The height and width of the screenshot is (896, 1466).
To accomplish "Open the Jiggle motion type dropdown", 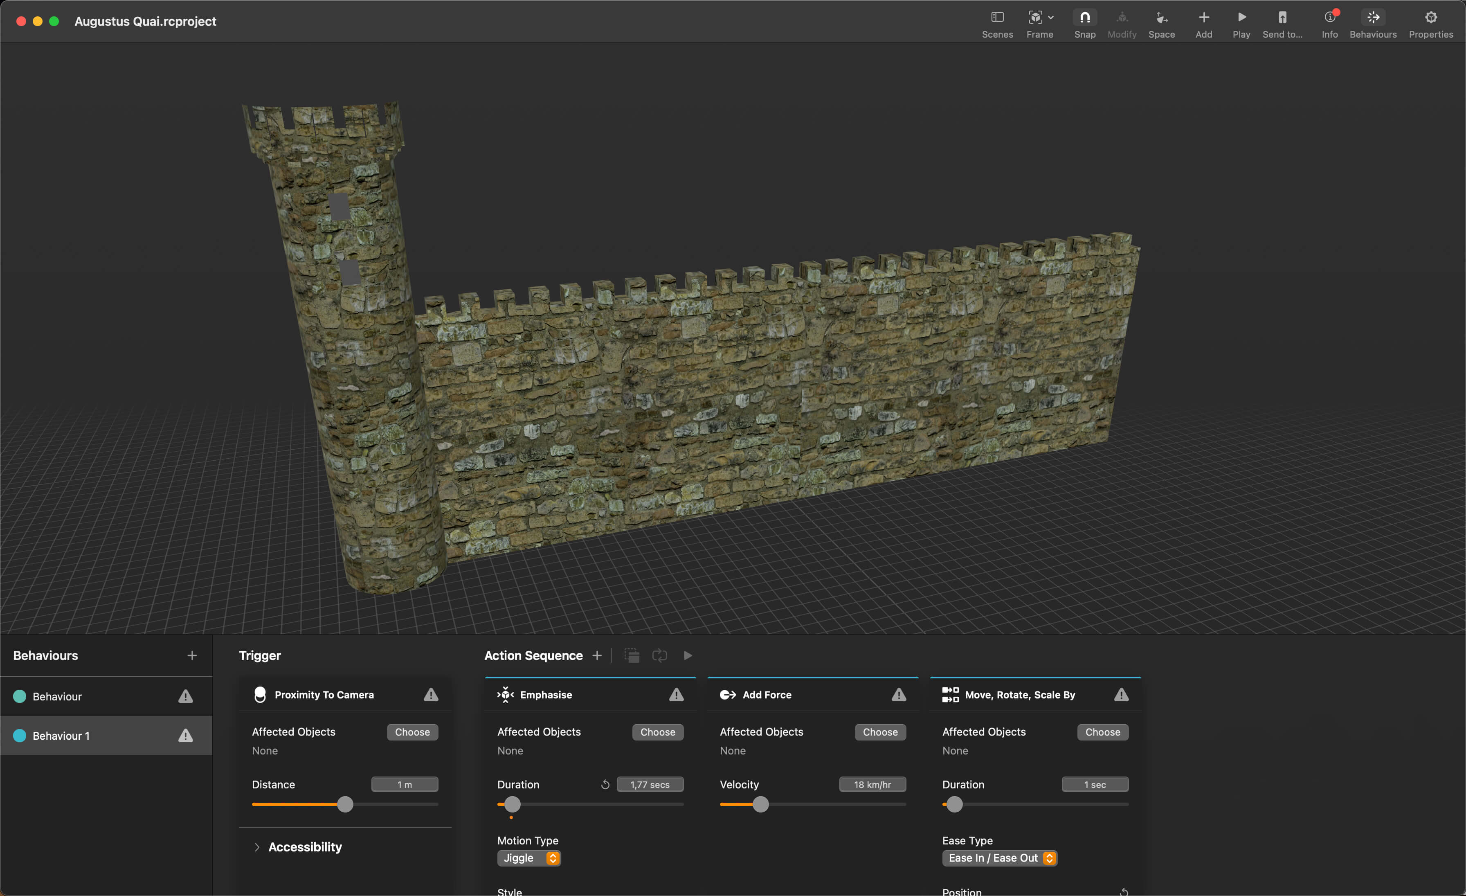I will (528, 858).
